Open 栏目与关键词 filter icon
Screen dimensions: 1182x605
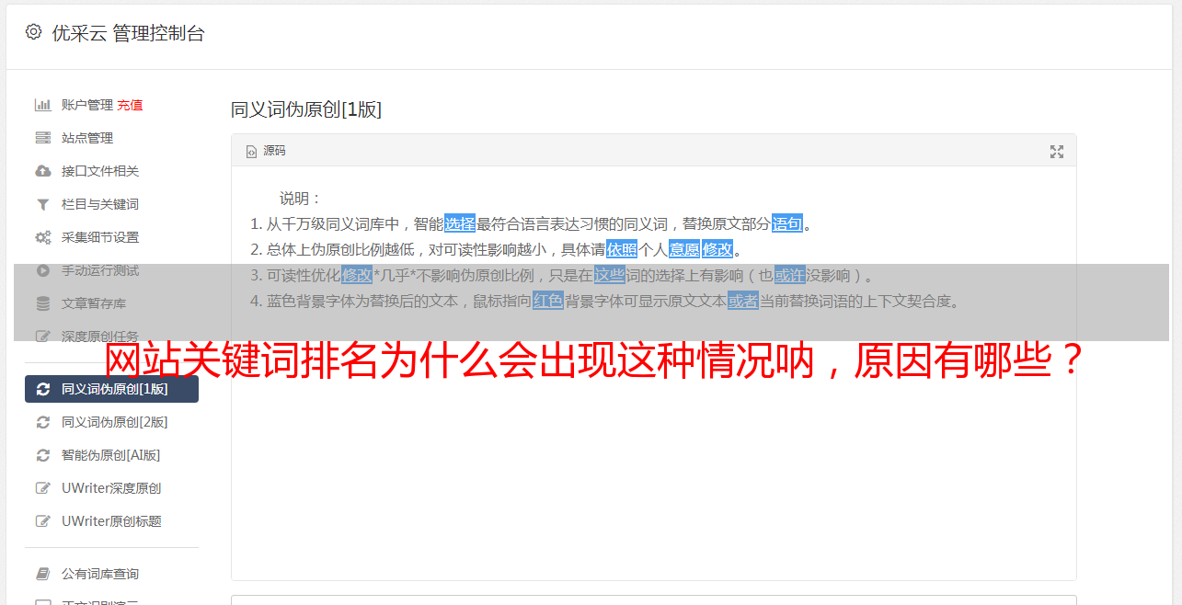pyautogui.click(x=42, y=204)
